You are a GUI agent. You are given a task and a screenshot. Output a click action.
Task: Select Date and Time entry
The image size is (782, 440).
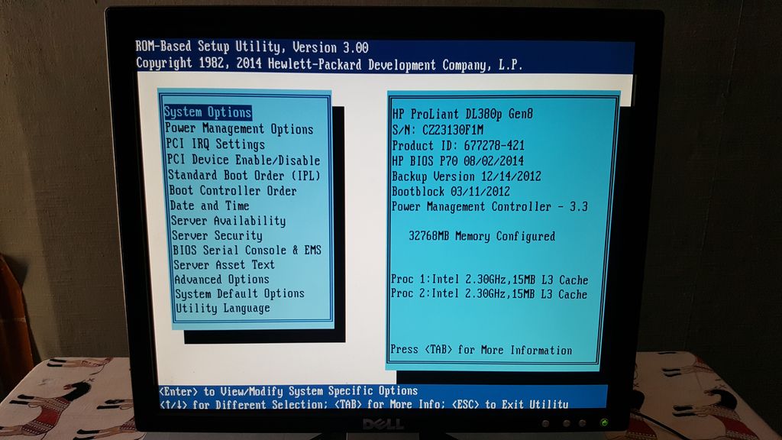click(x=209, y=205)
